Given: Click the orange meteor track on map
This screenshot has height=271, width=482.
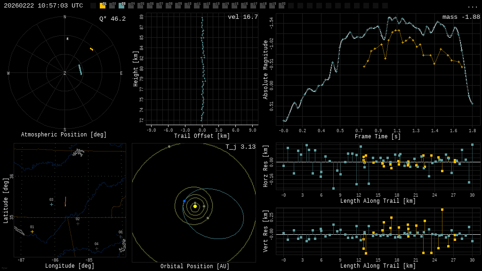Looking at the screenshot, I should tap(65, 202).
